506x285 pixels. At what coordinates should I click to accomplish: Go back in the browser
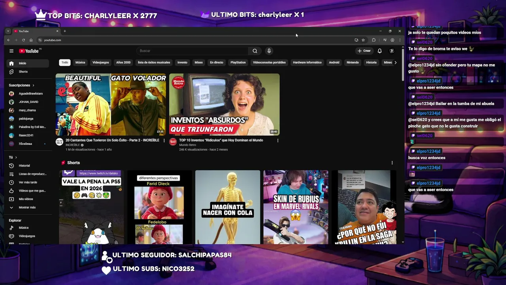[8, 40]
